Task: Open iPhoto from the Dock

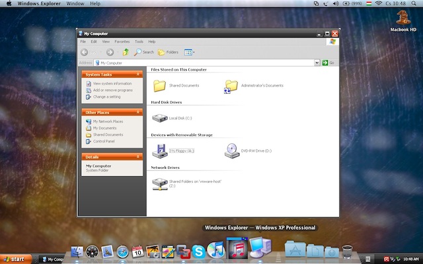Action: pyautogui.click(x=153, y=251)
